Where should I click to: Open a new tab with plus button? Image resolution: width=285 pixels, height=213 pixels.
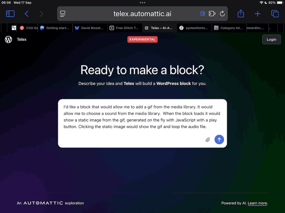pyautogui.click(x=258, y=14)
